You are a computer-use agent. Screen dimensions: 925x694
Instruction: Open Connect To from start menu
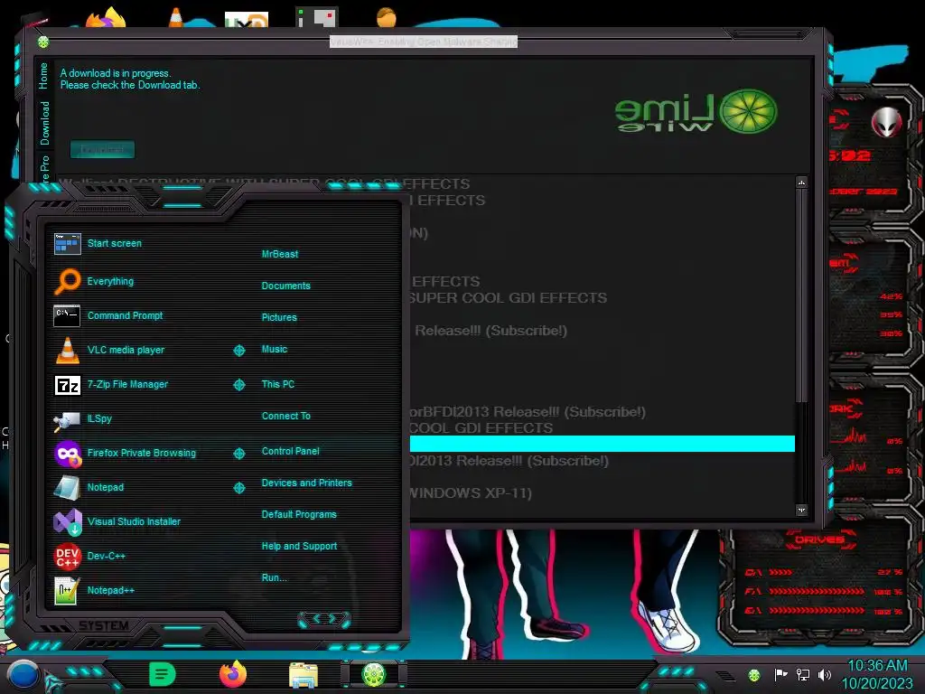pyautogui.click(x=285, y=416)
